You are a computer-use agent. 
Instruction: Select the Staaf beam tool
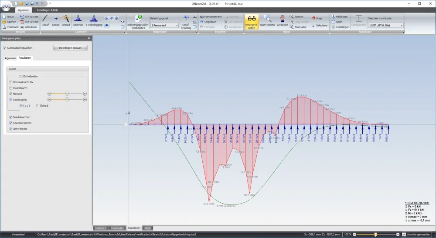(45, 21)
